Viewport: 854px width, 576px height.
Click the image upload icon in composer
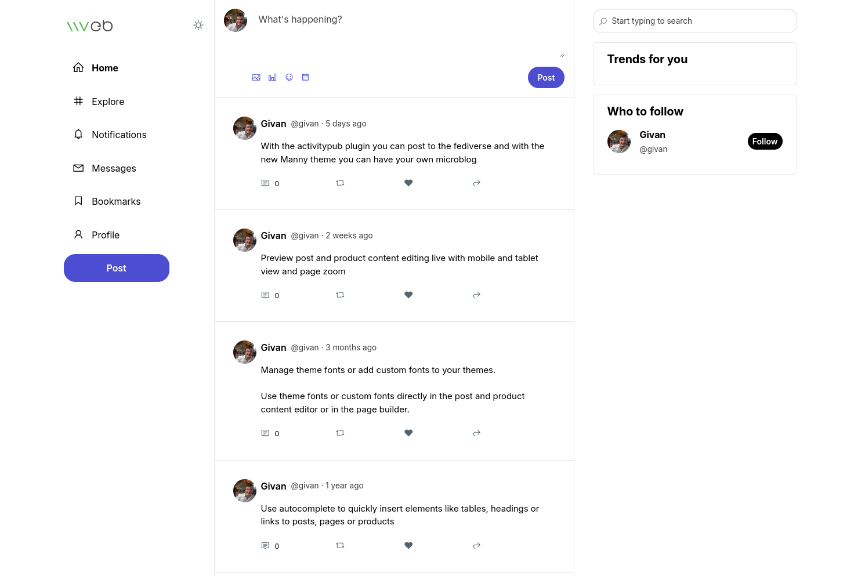(x=256, y=77)
